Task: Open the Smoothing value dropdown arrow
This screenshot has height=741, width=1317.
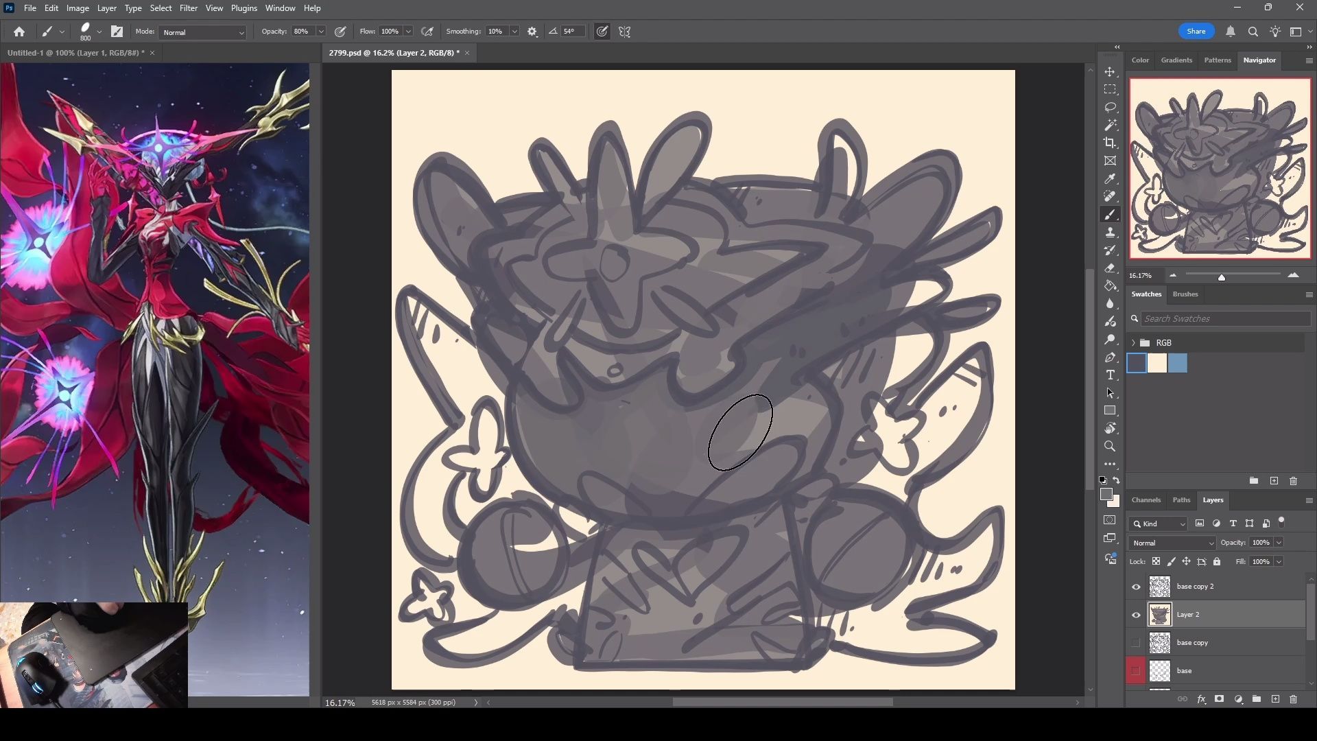Action: tap(514, 32)
